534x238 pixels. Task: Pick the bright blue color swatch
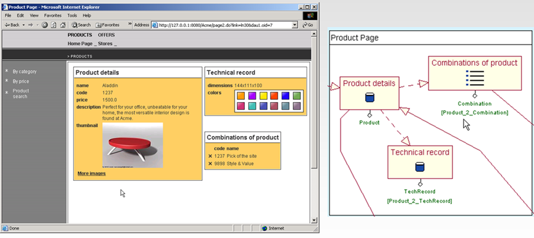[285, 96]
